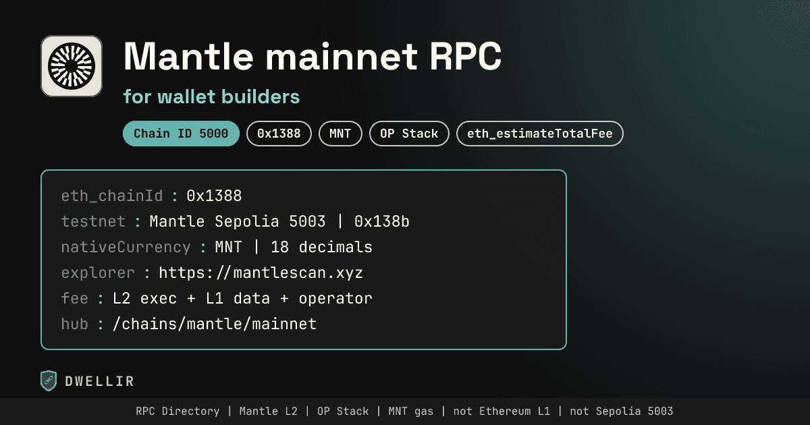Click the explorer key label
Viewport: 810px width, 425px height.
point(98,273)
